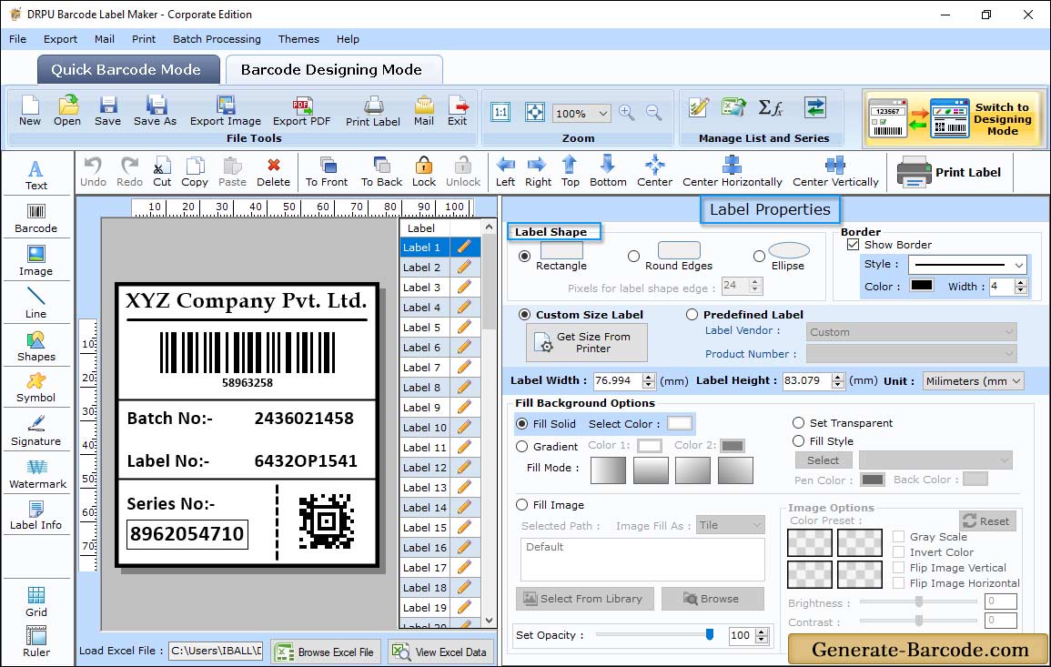Image resolution: width=1051 pixels, height=667 pixels.
Task: Click the large Print Label button
Action: (x=949, y=172)
